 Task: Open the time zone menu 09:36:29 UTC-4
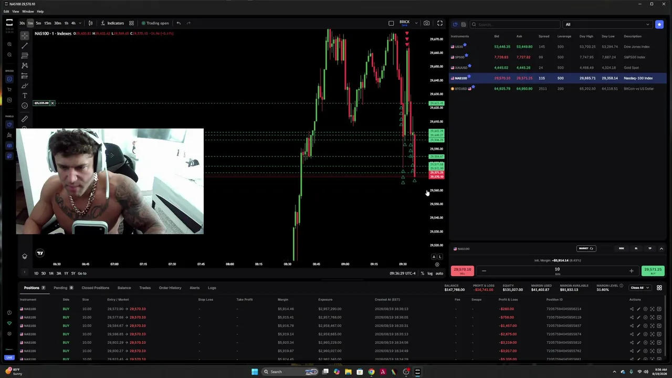pos(402,274)
